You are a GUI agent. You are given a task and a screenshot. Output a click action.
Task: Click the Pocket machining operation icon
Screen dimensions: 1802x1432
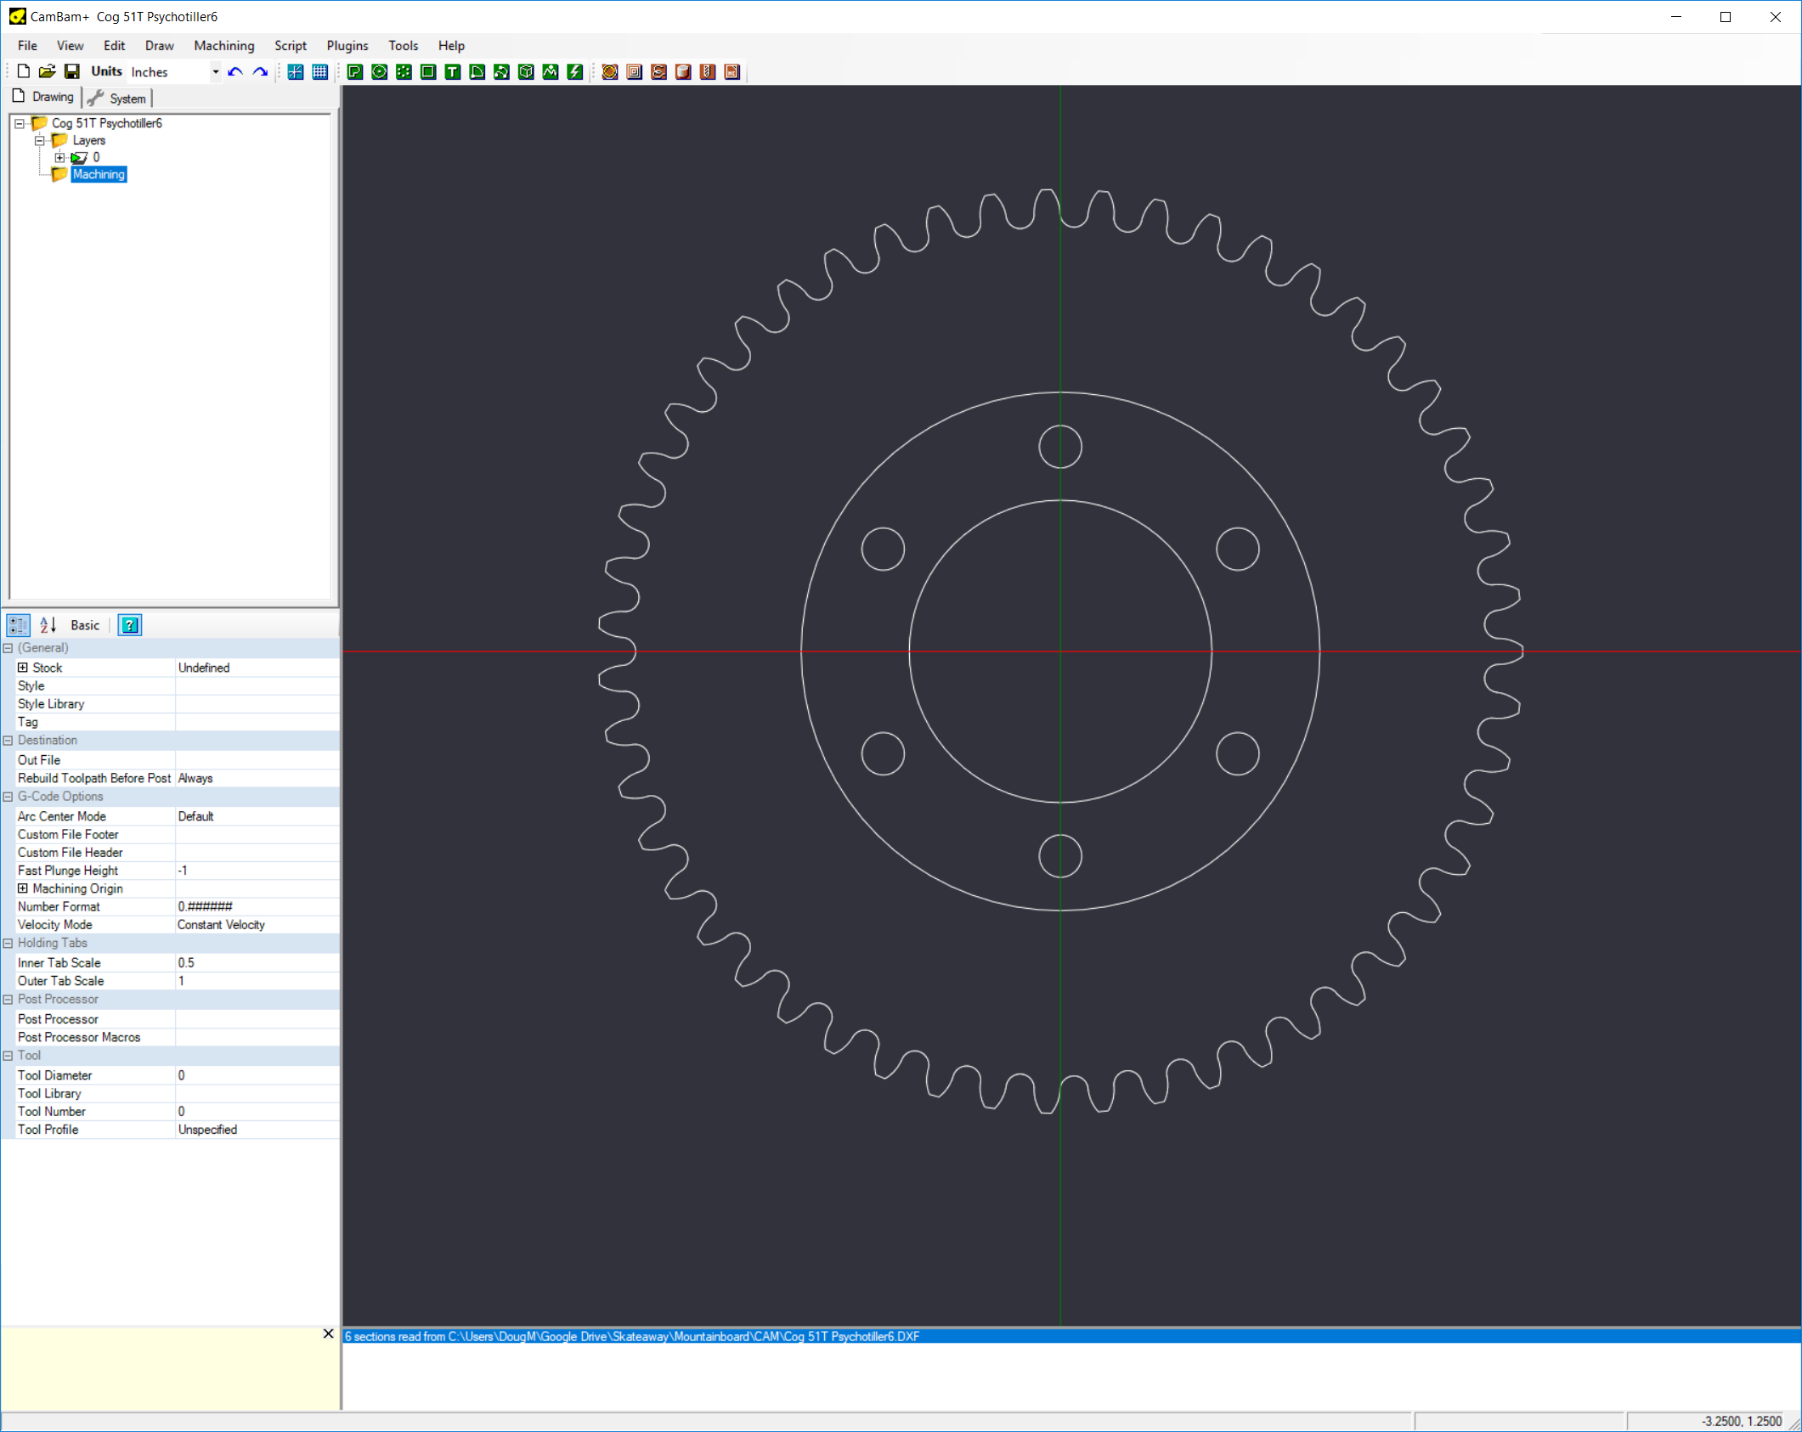point(634,72)
